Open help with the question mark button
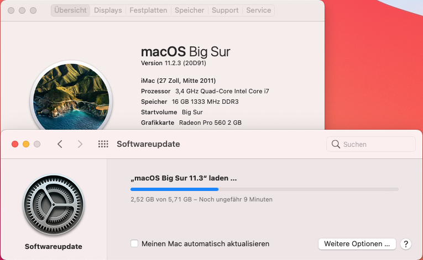The image size is (423, 260). tap(406, 244)
